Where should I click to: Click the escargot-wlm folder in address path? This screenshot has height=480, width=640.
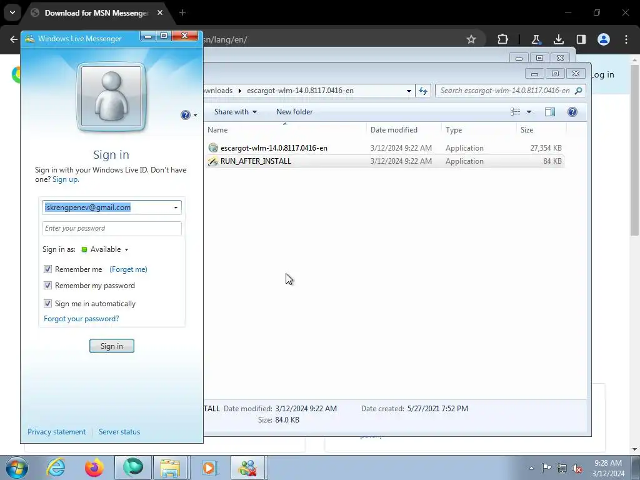click(x=300, y=91)
